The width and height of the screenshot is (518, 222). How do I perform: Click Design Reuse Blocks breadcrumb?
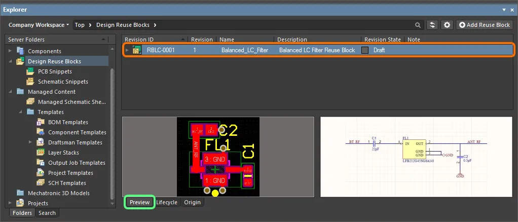point(123,25)
